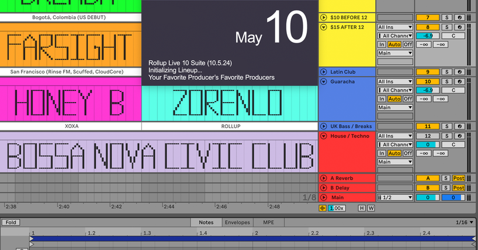Solo track 9 with S button

447,72
